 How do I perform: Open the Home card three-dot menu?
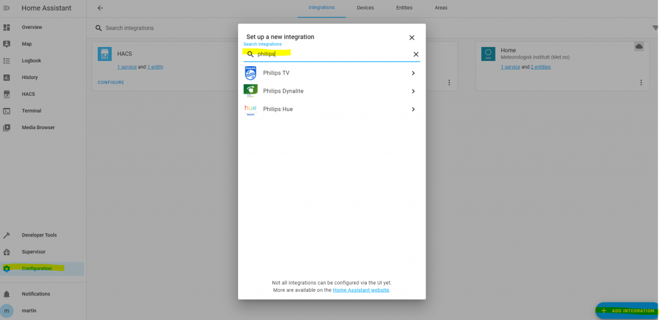pyautogui.click(x=641, y=83)
